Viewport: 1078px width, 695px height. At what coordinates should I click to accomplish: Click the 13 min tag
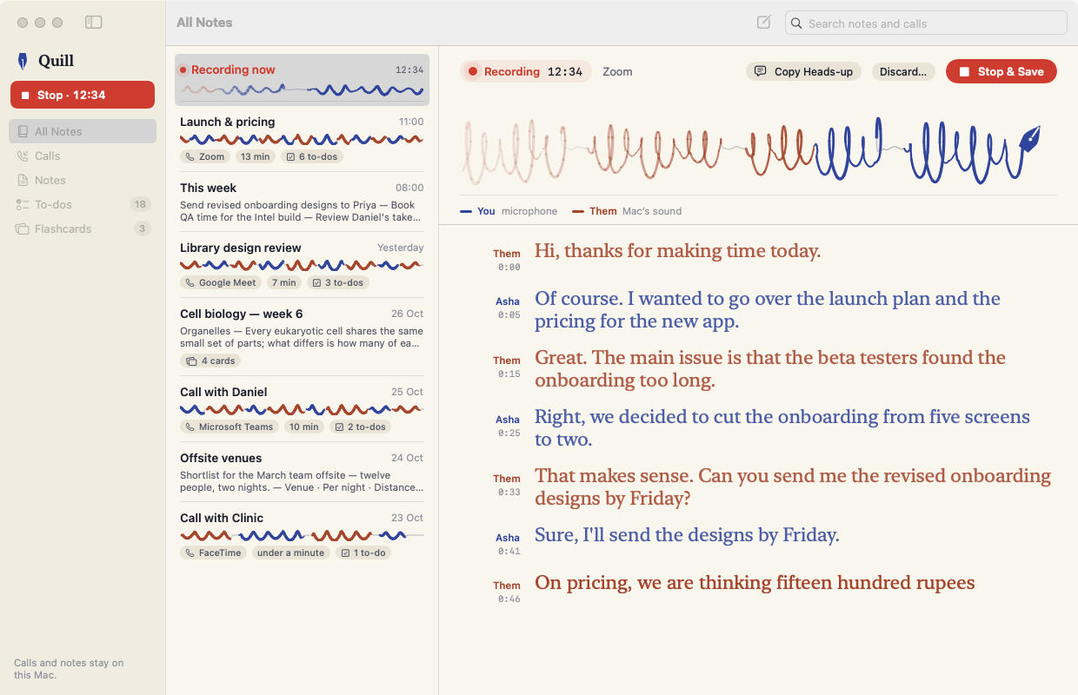(256, 156)
